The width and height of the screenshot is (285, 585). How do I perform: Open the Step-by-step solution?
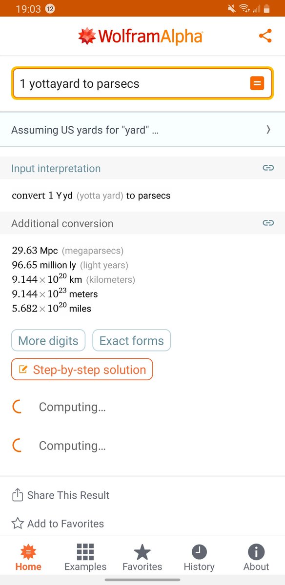[82, 370]
